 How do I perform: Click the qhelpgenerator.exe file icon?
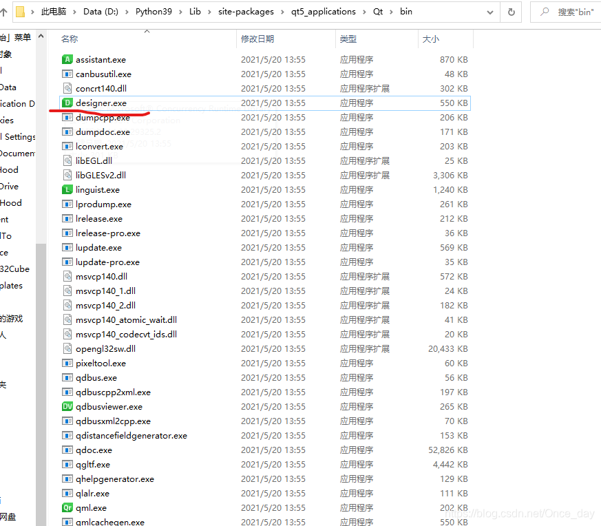tap(67, 479)
